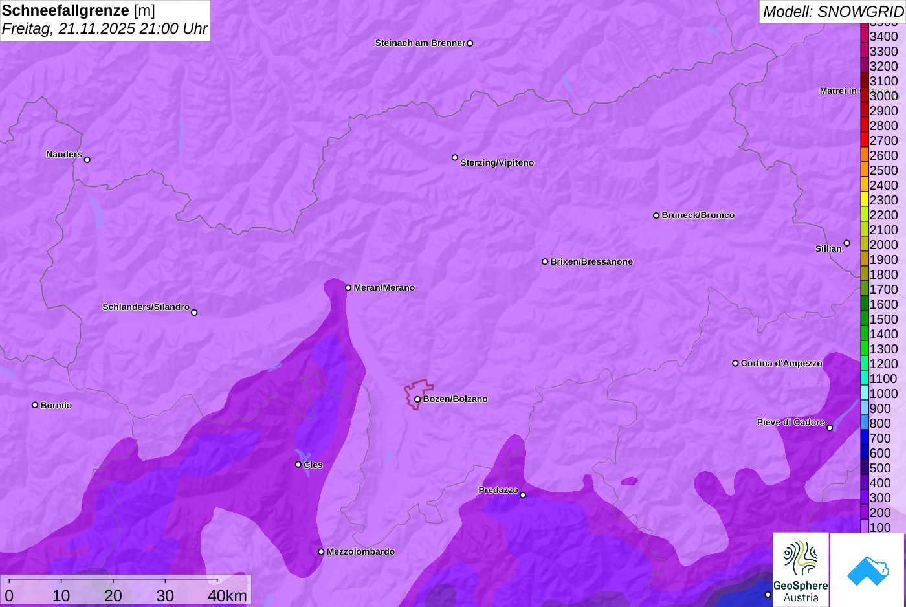Click the 20 tick on scale bar
Viewport: 906px width, 607px height.
tap(113, 595)
